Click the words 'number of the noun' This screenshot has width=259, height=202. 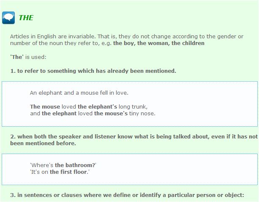coord(35,43)
